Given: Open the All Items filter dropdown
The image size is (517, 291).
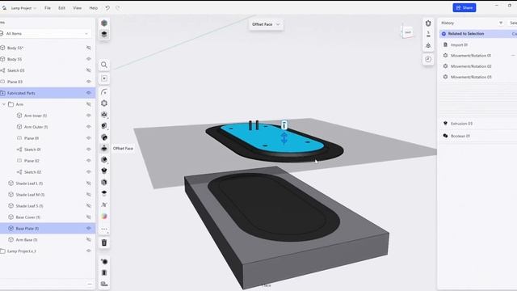Looking at the screenshot, I should click(x=45, y=34).
